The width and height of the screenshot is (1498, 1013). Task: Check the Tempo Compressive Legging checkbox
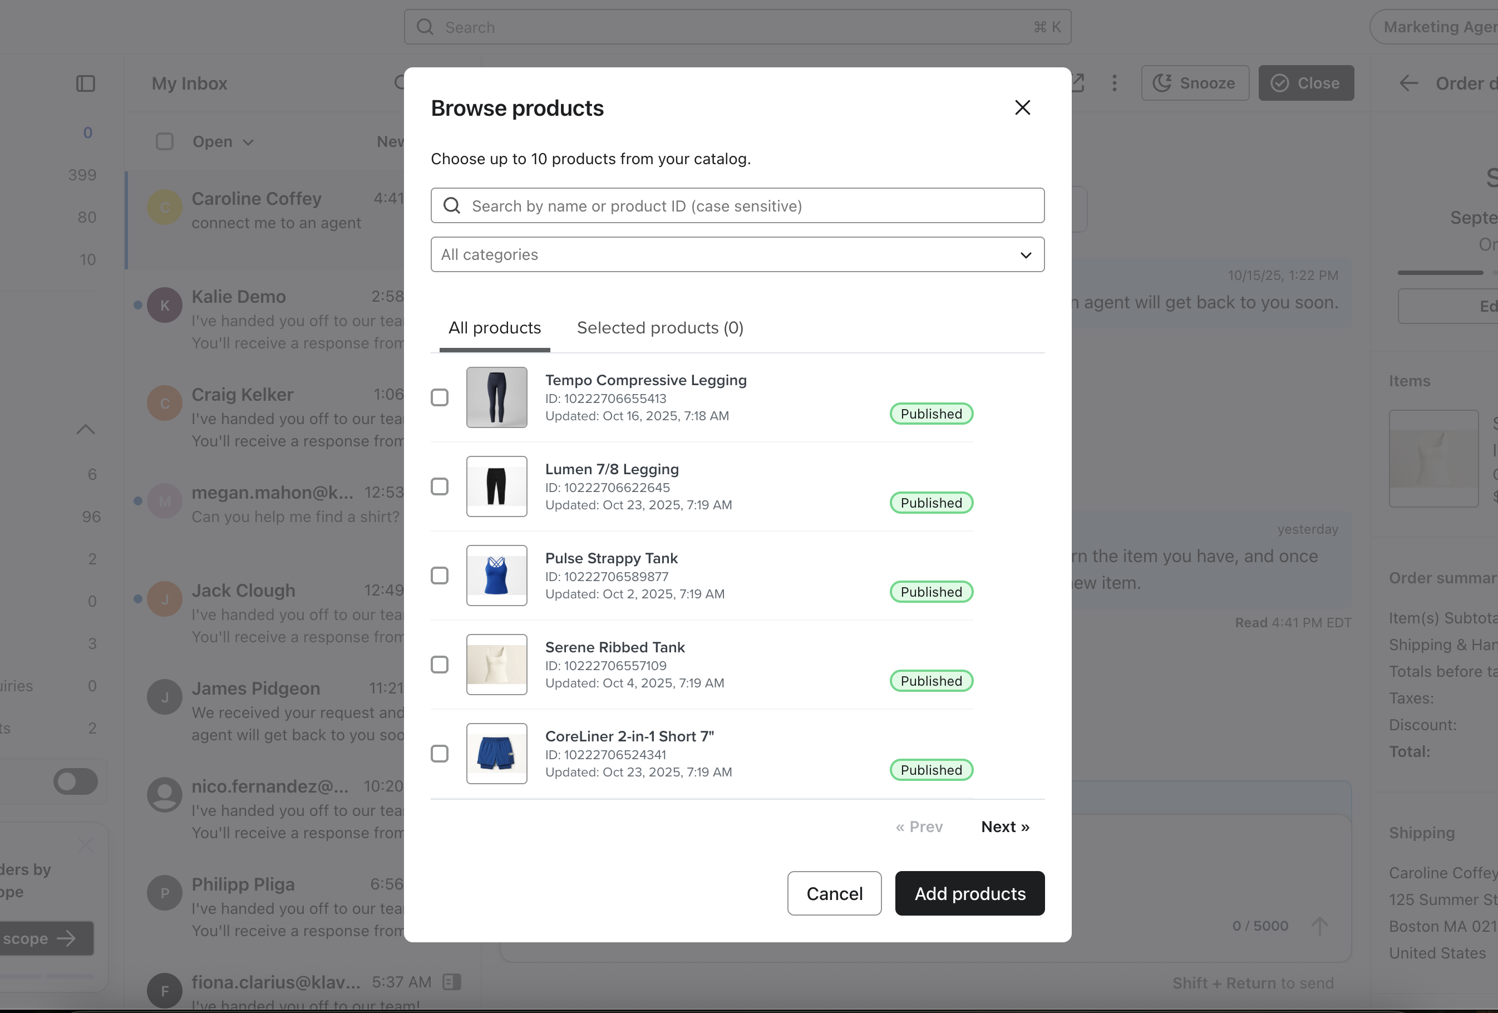tap(440, 398)
